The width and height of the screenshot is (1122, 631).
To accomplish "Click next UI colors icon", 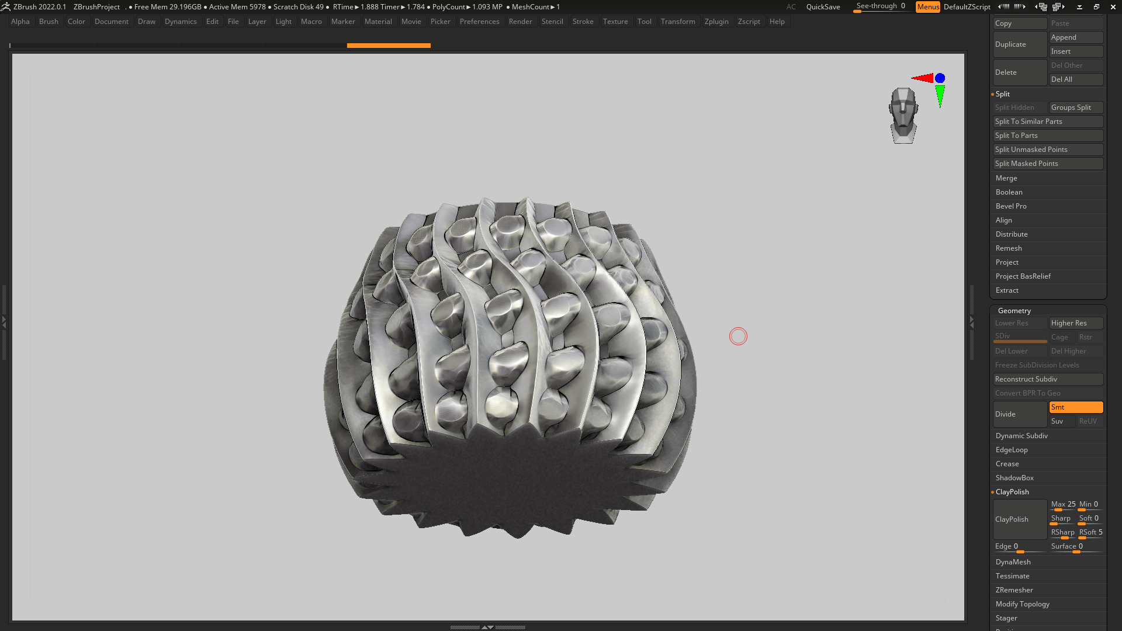I will tap(1020, 7).
